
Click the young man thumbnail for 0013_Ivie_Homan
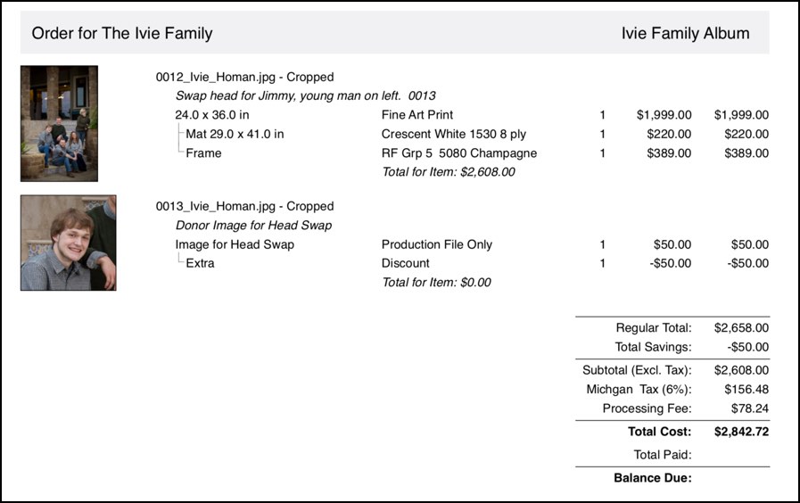pos(69,243)
